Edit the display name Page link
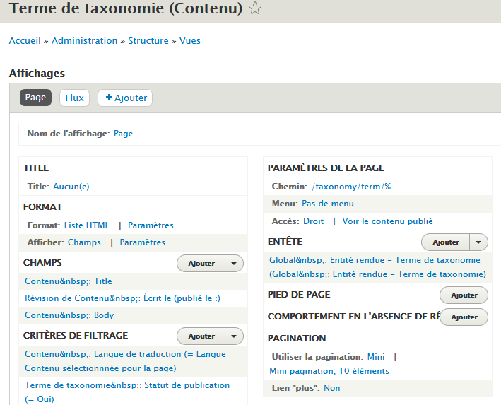This screenshot has width=501, height=405. point(123,134)
